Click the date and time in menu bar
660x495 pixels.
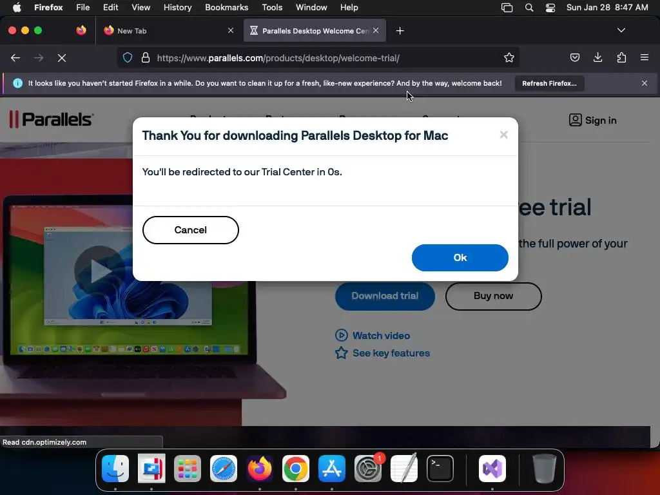click(607, 8)
